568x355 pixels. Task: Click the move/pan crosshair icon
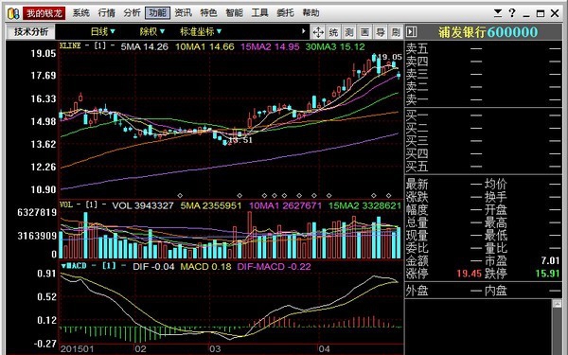(318, 32)
